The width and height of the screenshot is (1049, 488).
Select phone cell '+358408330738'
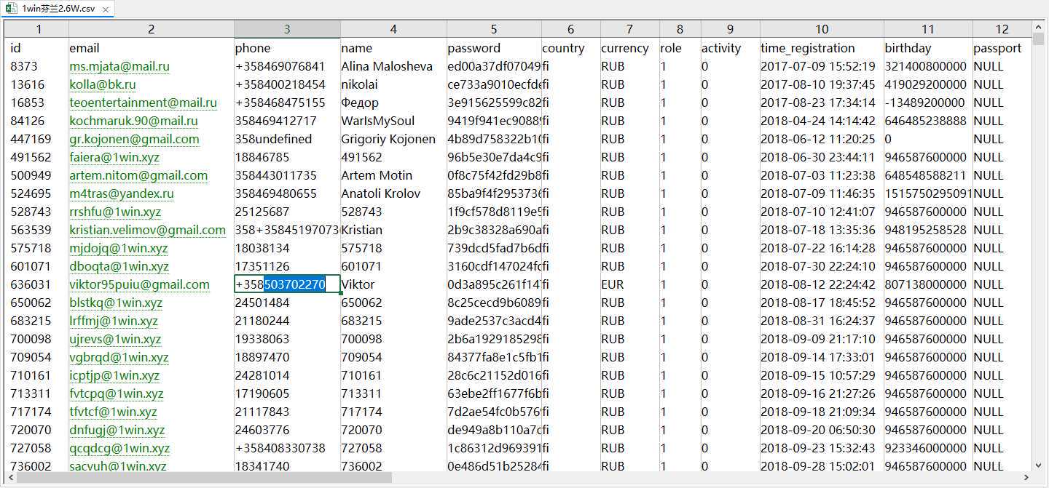287,448
